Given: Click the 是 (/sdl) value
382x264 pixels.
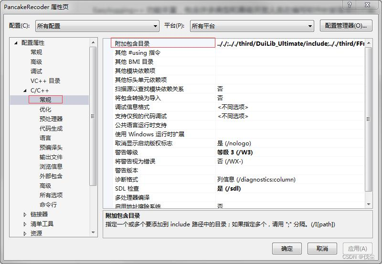Looking at the screenshot, I should 229,189.
